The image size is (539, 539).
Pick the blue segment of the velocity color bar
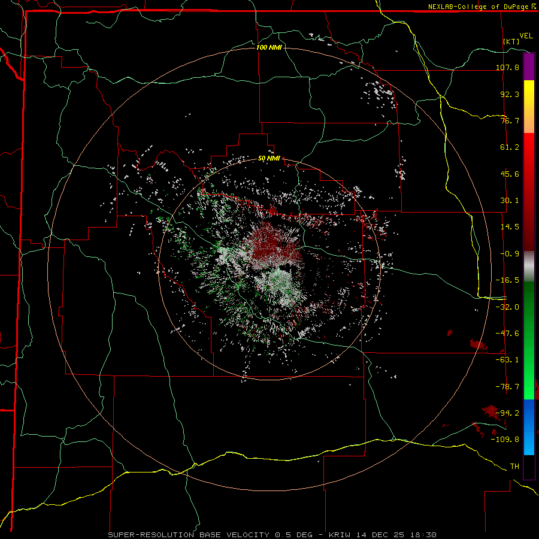click(x=529, y=427)
